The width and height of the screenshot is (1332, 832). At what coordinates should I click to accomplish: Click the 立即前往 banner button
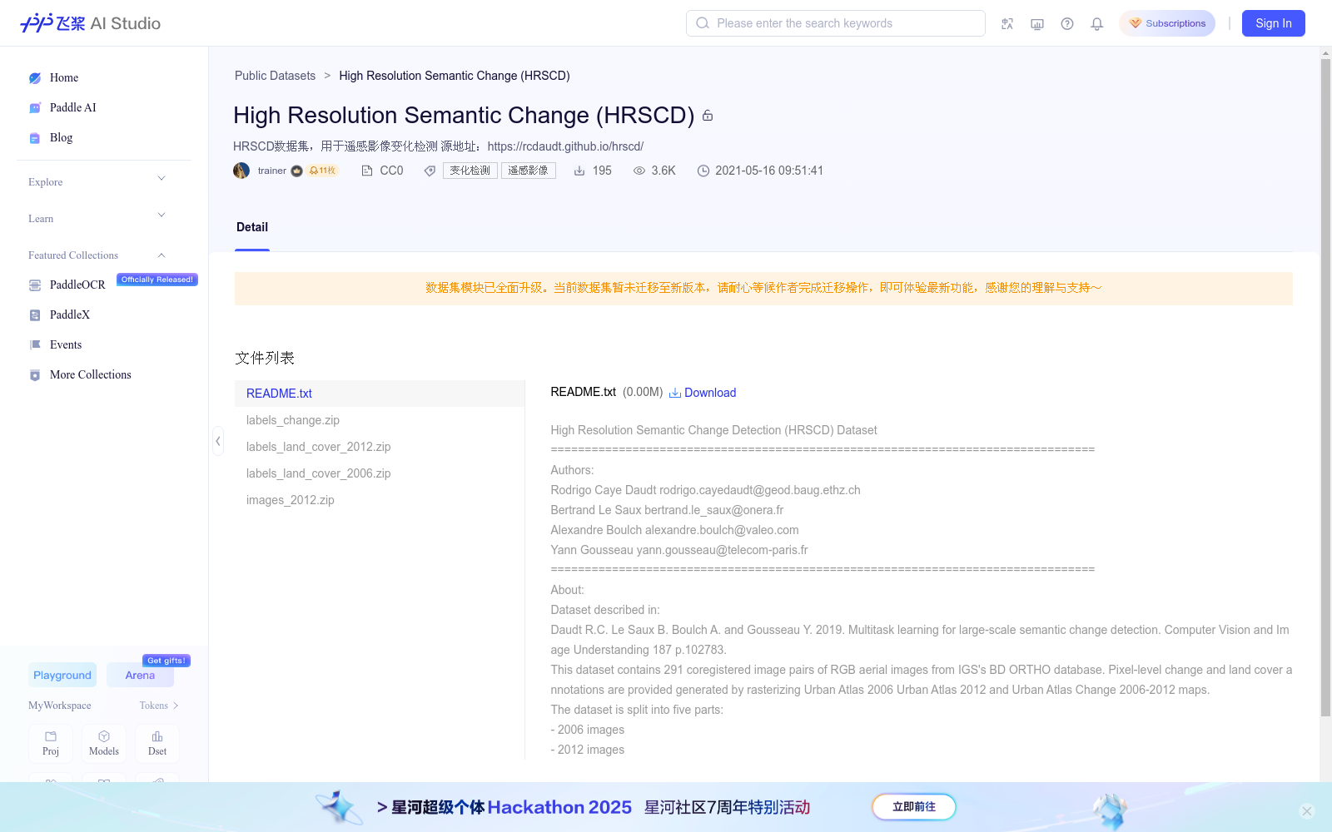click(x=914, y=807)
